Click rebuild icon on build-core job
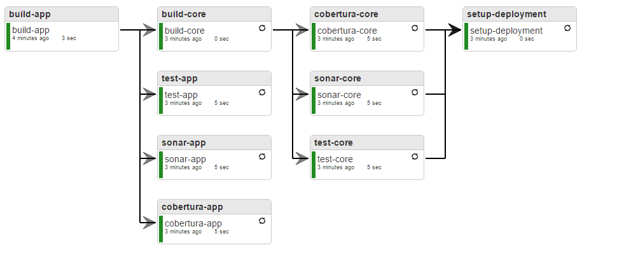Viewport: 624px width, 257px height. (x=262, y=28)
